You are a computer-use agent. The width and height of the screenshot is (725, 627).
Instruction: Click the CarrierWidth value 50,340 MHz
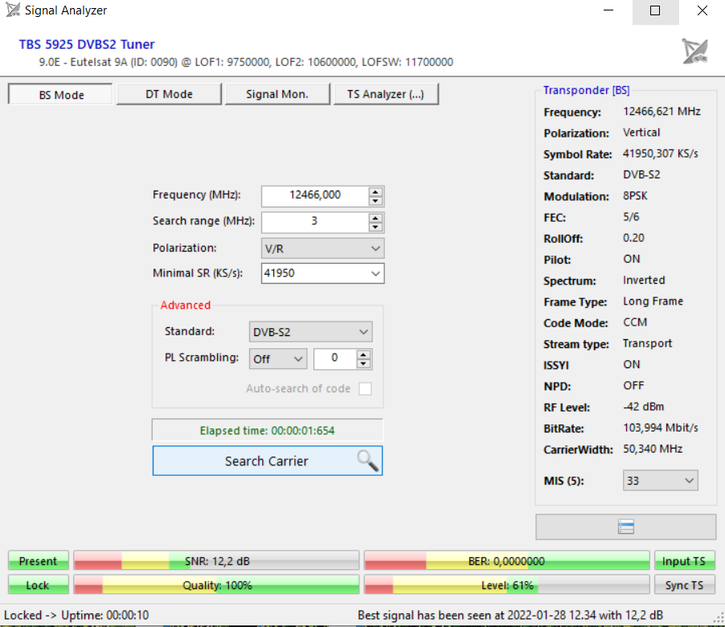pos(653,449)
